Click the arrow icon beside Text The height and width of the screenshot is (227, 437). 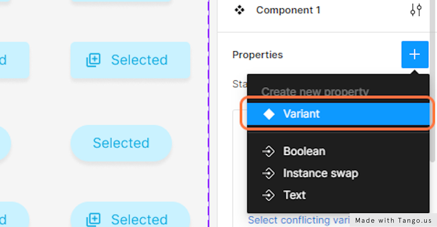pyautogui.click(x=268, y=195)
